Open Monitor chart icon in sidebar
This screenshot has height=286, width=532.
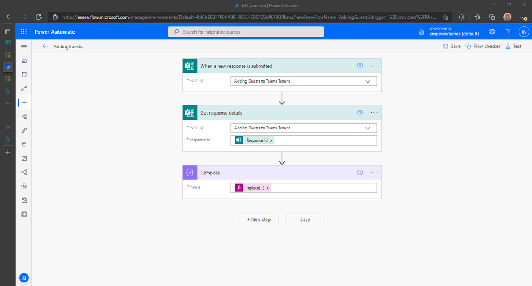tap(24, 158)
